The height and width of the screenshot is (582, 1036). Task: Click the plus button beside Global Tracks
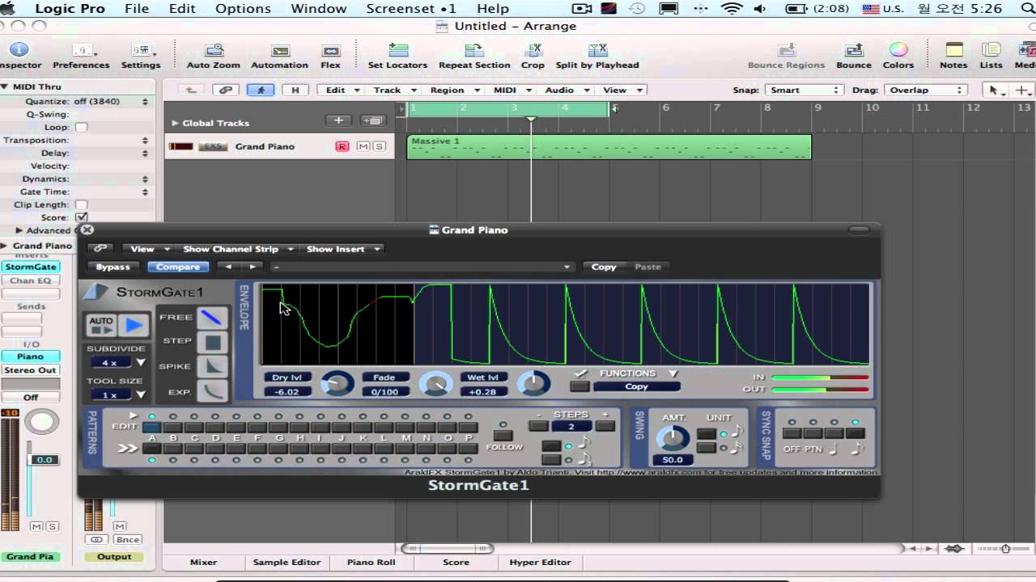[x=338, y=120]
